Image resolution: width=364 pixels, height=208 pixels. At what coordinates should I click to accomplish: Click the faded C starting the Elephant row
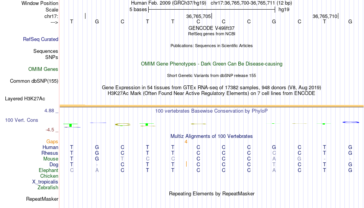[72, 170]
